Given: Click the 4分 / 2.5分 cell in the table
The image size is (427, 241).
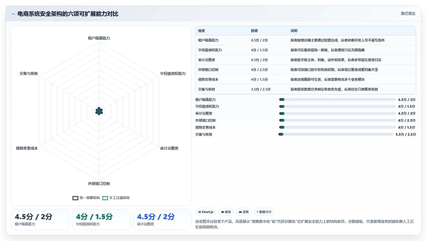Looking at the screenshot, I should pos(259,70).
